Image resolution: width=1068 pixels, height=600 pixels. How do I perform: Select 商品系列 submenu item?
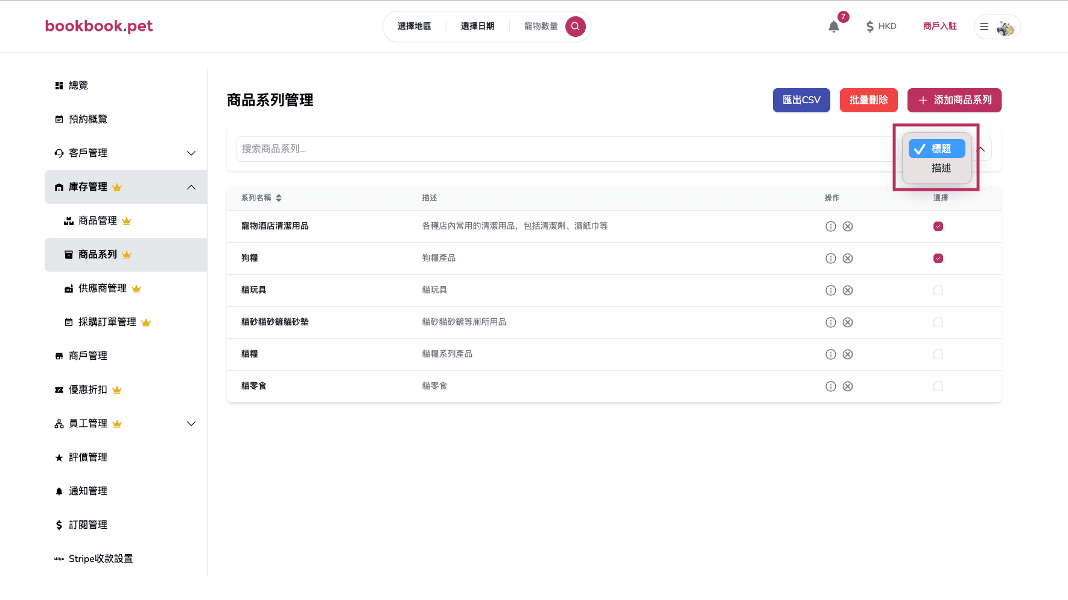(x=126, y=255)
